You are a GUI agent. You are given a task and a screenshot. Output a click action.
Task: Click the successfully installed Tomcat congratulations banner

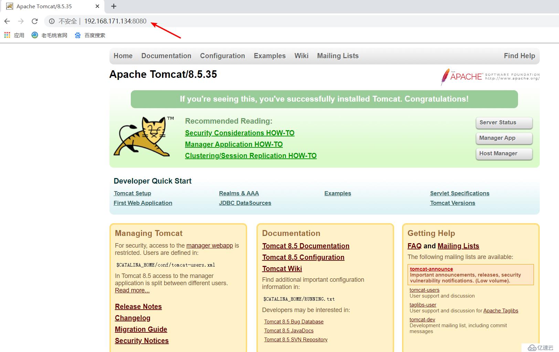click(324, 99)
